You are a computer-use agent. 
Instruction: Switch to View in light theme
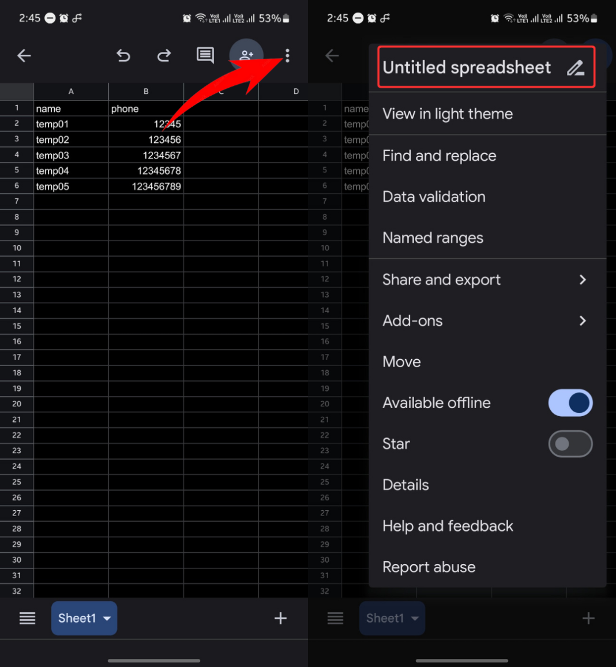[x=447, y=114]
